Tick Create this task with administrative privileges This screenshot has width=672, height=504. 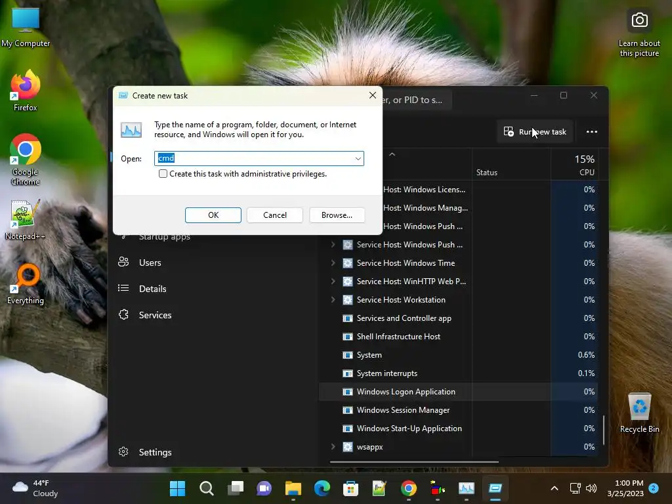(163, 173)
